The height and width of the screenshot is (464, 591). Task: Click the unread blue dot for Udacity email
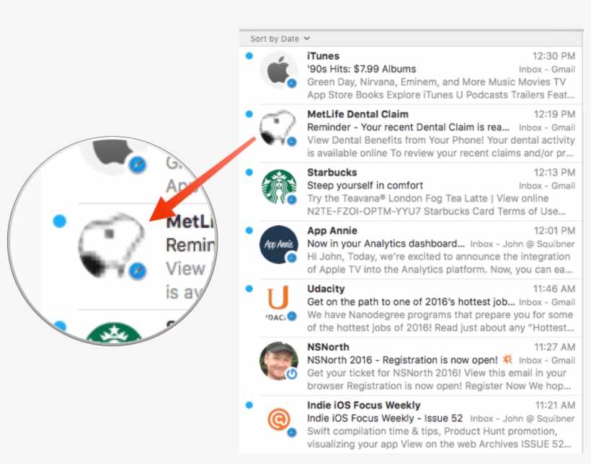tap(249, 288)
